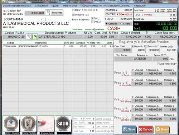Screen dimensions: 179x135
Task: Click Deposito 2 quantity field 900.000
Action: click(x=153, y=50)
